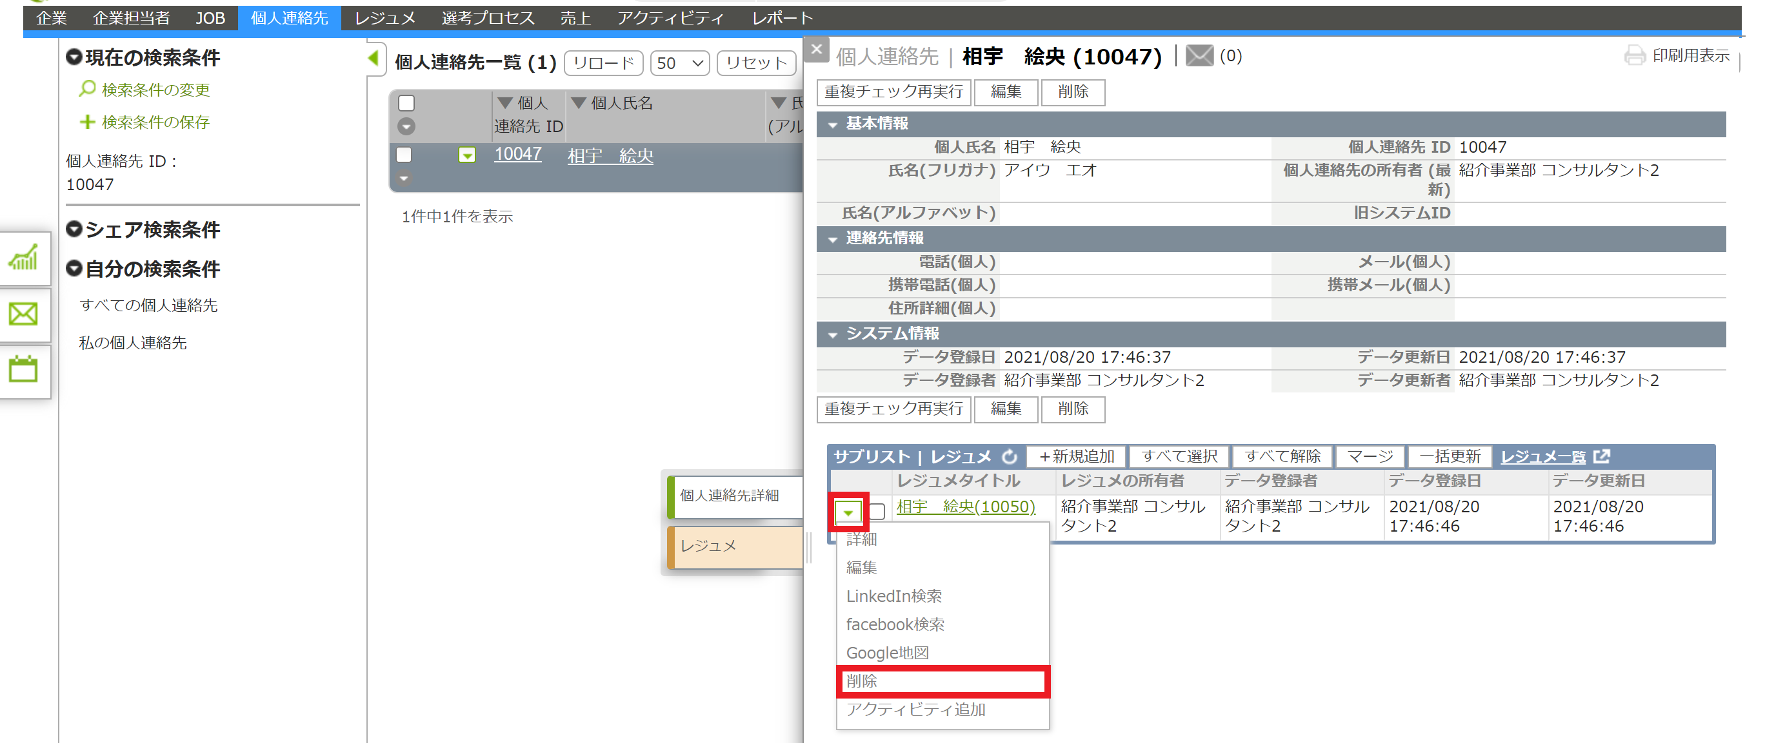The image size is (1765, 743).
Task: Collapse the 基本情報 section
Action: 832,124
